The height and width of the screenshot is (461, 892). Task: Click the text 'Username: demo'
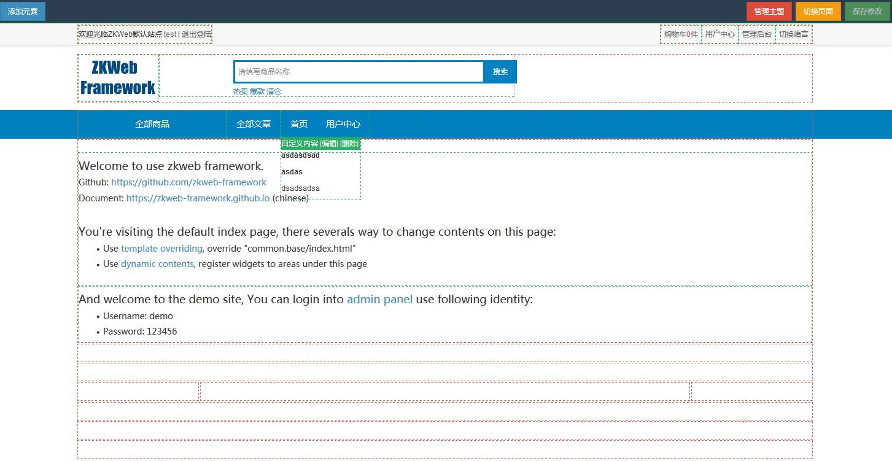(138, 316)
